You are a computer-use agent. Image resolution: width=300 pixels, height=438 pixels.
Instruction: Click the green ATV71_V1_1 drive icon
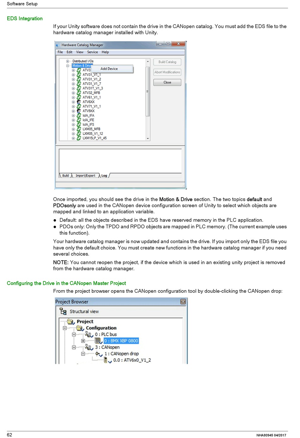(x=79, y=106)
